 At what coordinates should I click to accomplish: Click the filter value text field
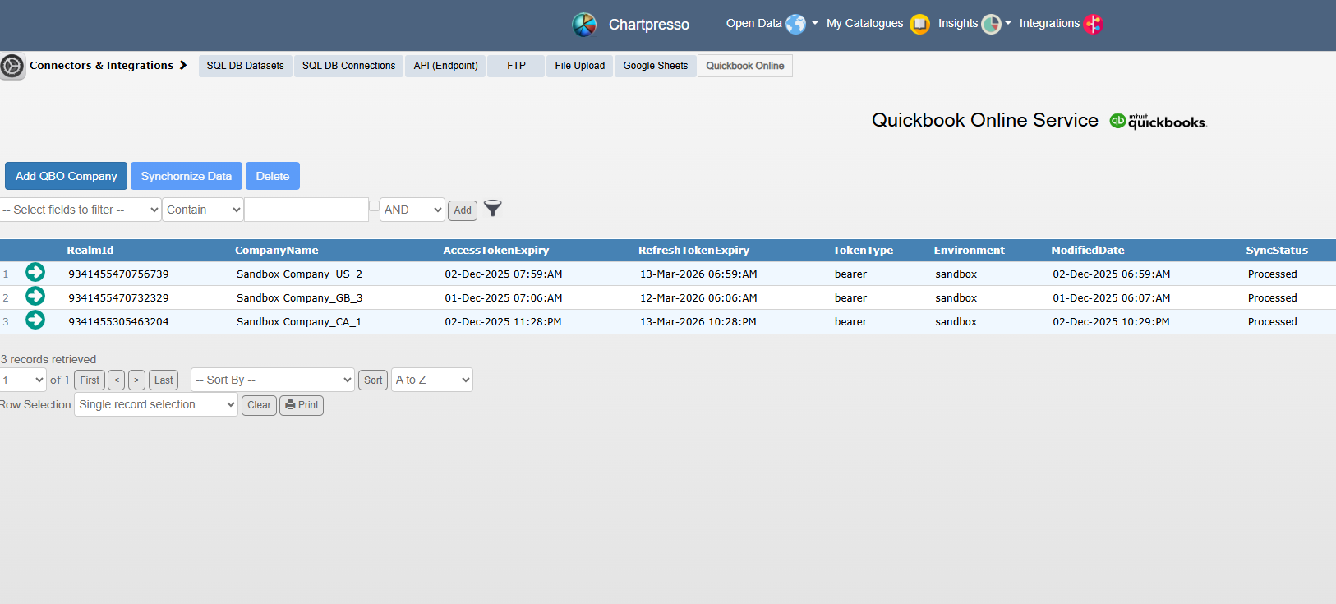306,210
